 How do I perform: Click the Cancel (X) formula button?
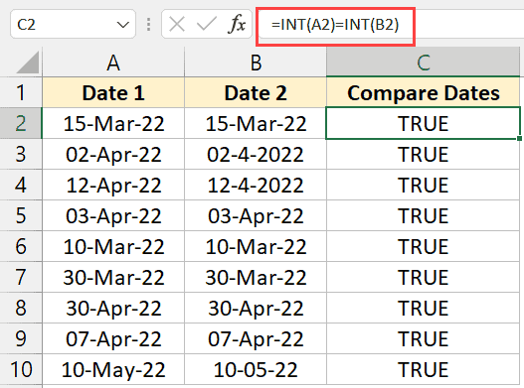[177, 25]
